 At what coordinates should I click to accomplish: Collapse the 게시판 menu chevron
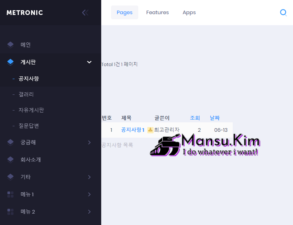pyautogui.click(x=89, y=62)
